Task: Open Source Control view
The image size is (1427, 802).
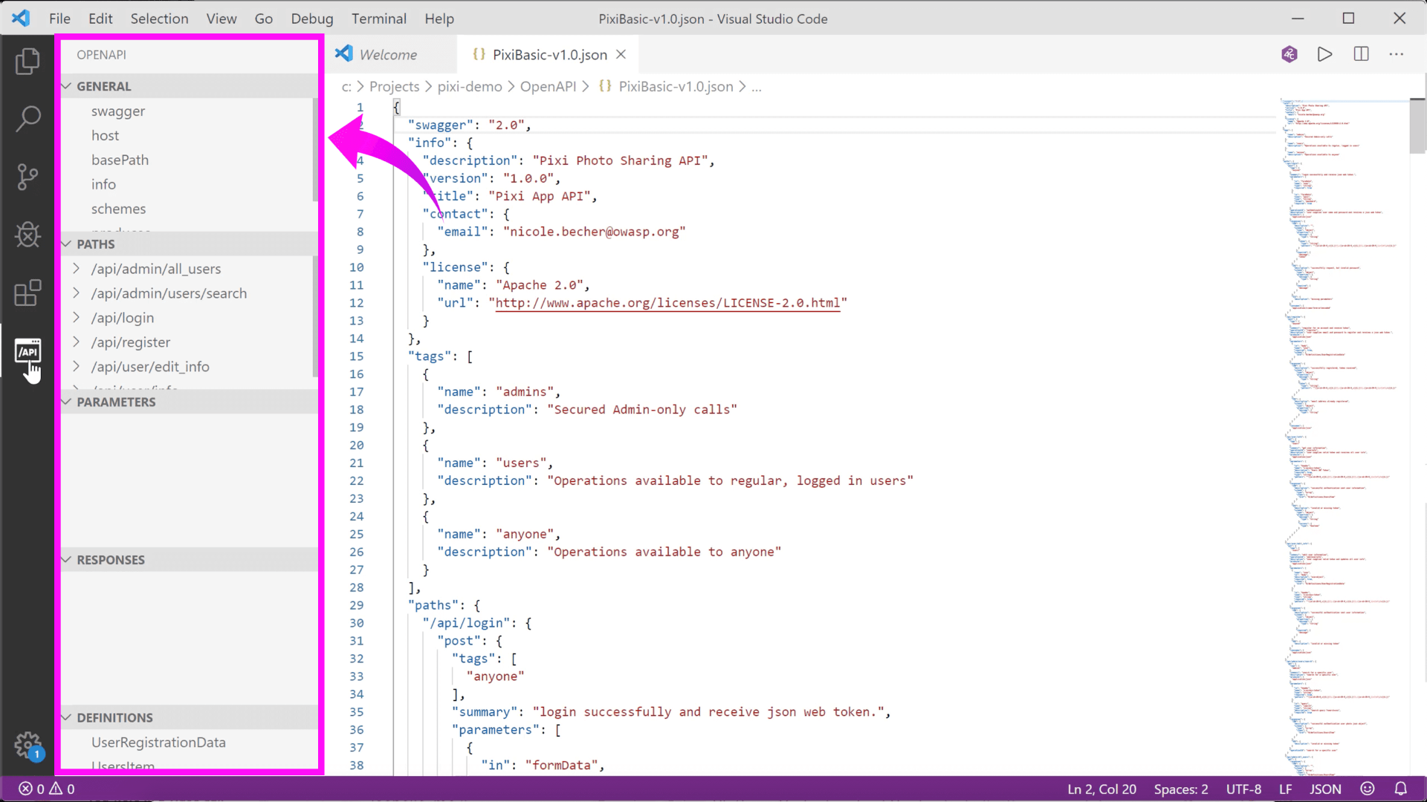Action: (27, 177)
